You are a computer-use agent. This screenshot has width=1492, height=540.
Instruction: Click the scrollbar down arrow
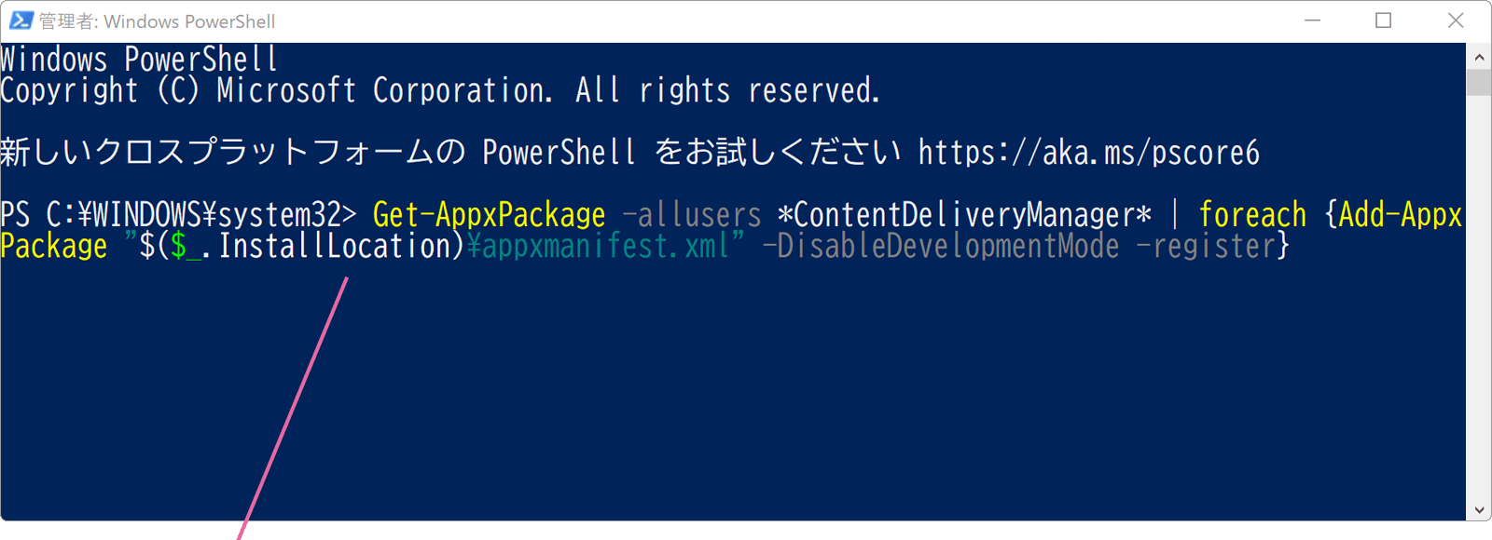[x=1479, y=509]
